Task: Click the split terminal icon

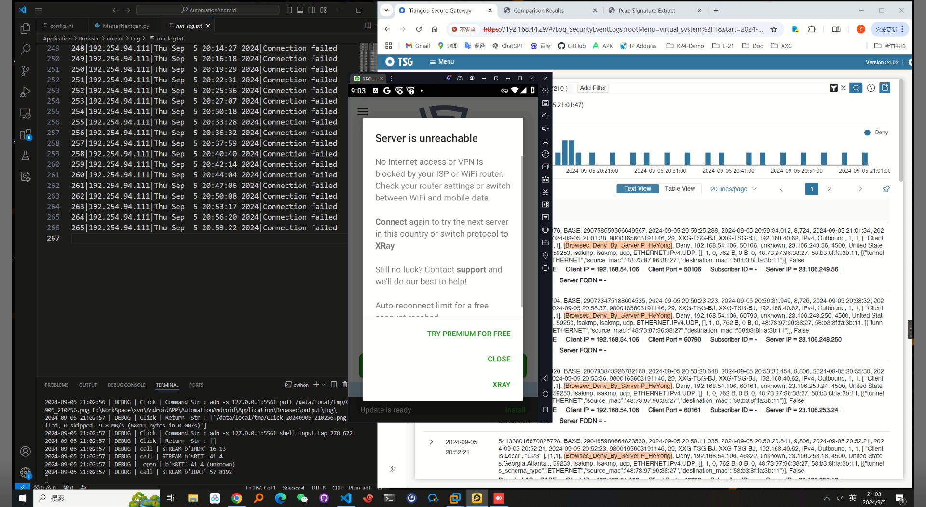Action: [x=334, y=385]
